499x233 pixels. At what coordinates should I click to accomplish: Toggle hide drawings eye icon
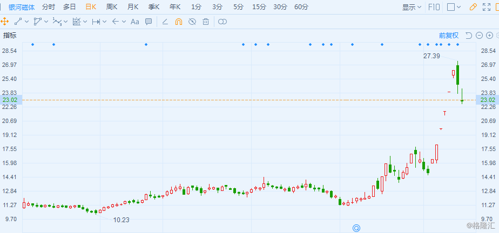click(192, 22)
